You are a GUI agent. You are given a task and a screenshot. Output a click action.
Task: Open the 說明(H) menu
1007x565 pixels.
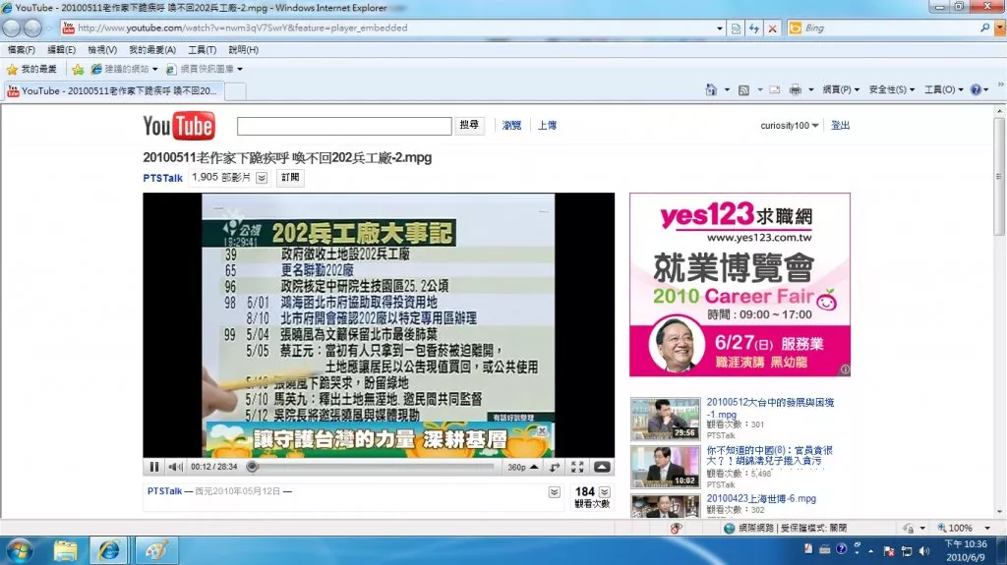point(244,49)
